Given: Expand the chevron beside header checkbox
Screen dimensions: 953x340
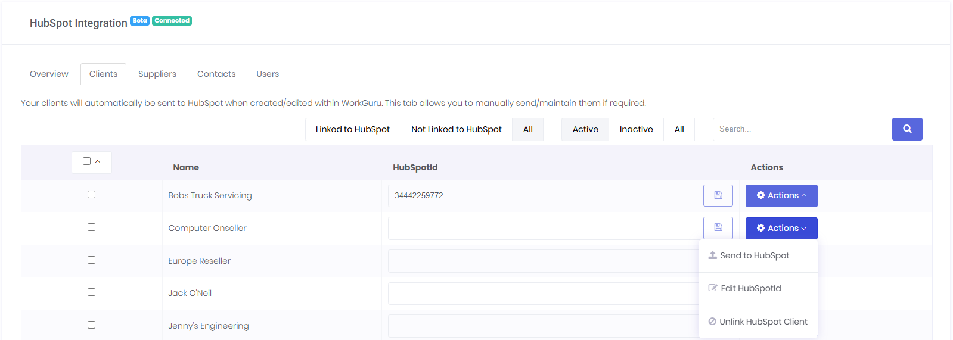Looking at the screenshot, I should 98,162.
